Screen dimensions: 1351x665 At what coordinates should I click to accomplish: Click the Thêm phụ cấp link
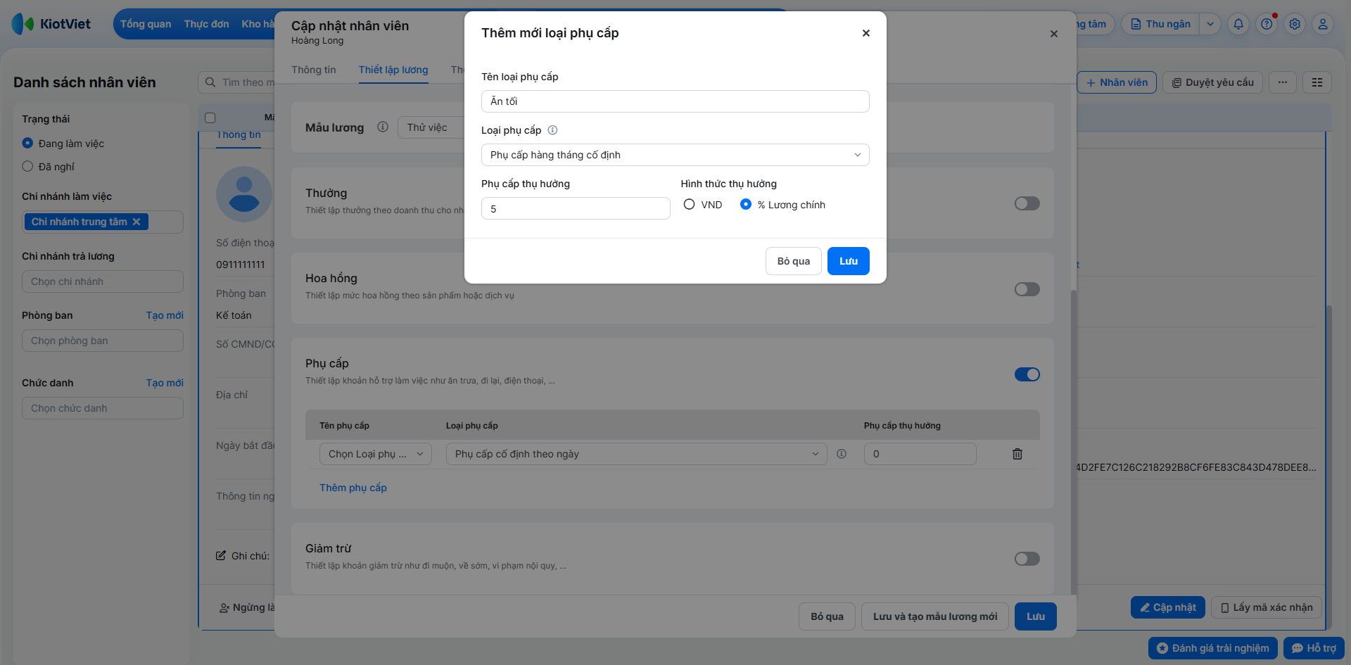(x=353, y=488)
